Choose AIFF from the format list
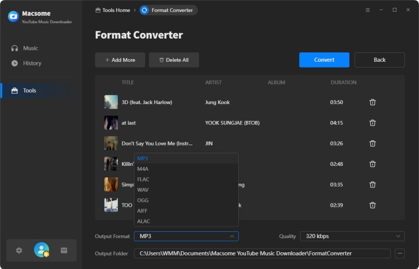Screen dimensions: 419x269 [x=186, y=211]
